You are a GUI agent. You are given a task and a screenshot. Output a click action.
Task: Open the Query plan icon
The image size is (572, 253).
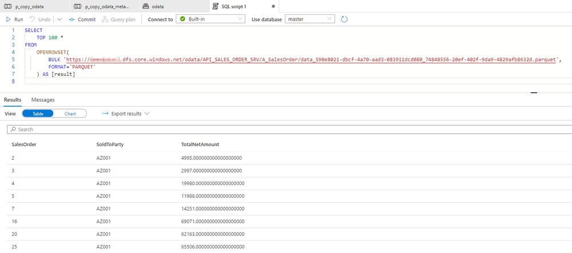pyautogui.click(x=105, y=19)
